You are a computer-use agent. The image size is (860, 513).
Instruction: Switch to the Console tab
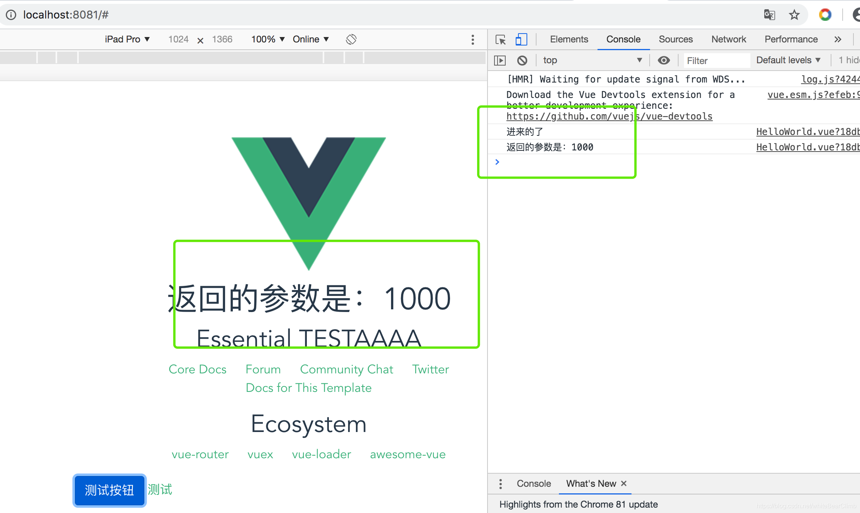coord(623,39)
